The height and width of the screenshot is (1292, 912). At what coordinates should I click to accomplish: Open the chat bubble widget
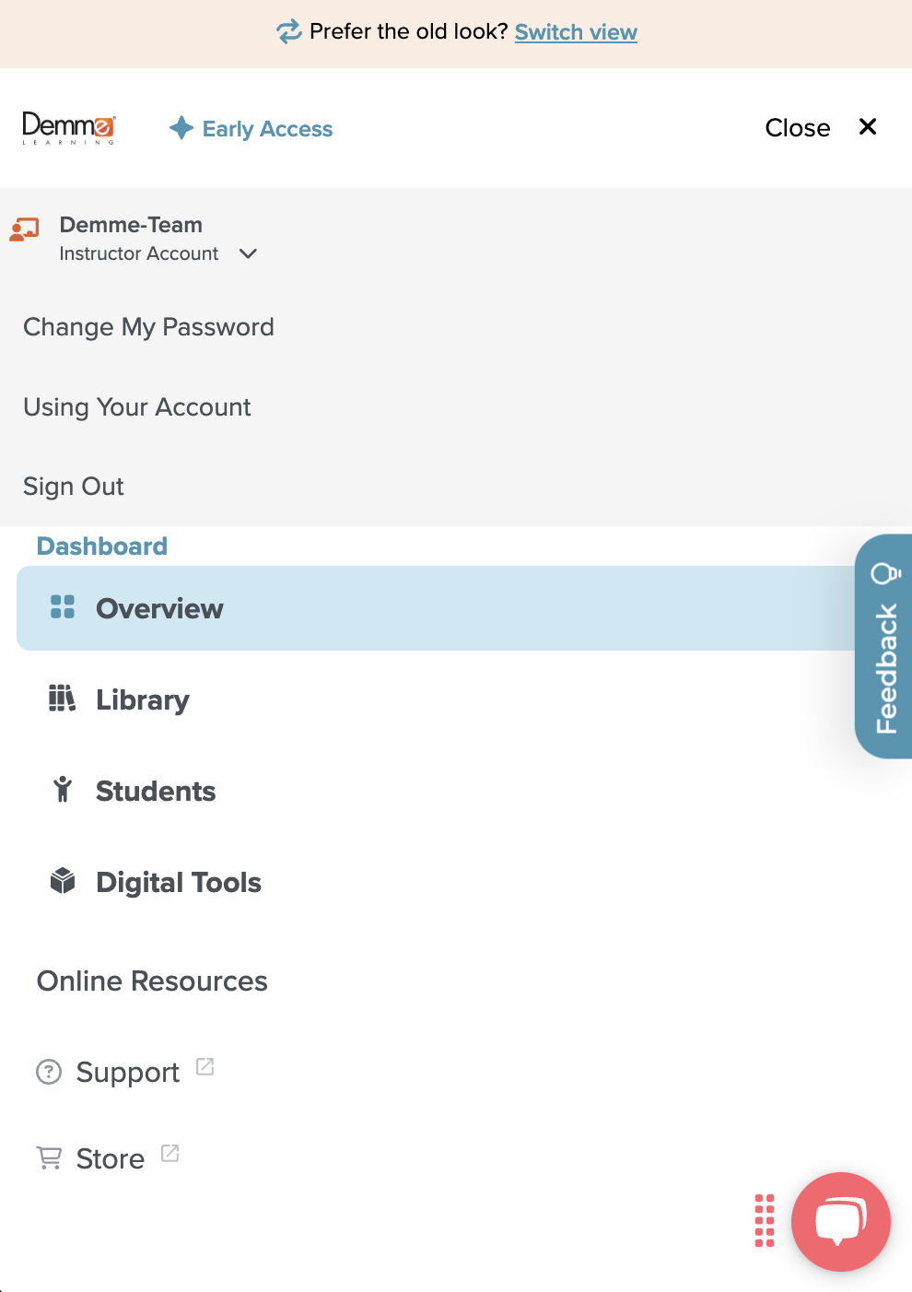(x=841, y=1222)
